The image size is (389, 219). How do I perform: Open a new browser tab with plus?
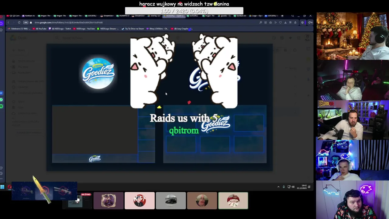click(x=282, y=16)
